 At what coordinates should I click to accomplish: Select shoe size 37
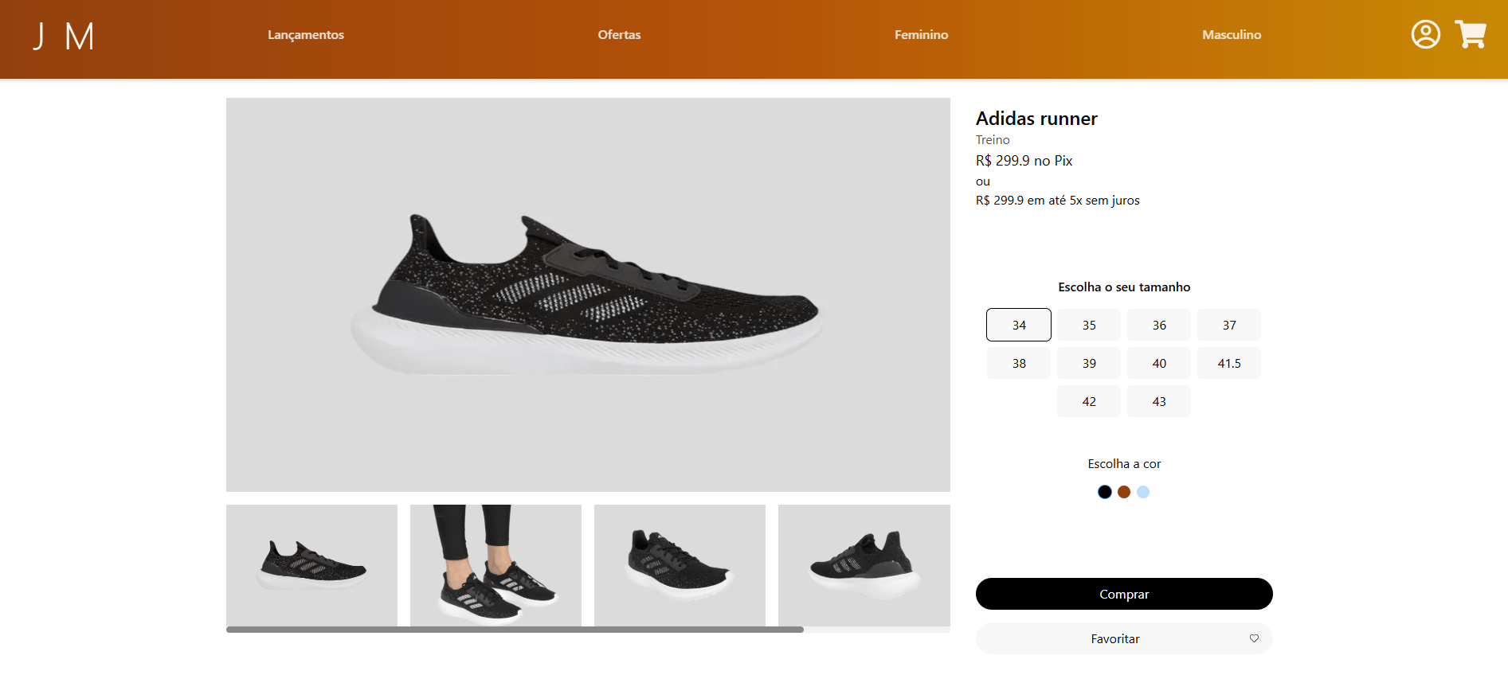point(1229,325)
